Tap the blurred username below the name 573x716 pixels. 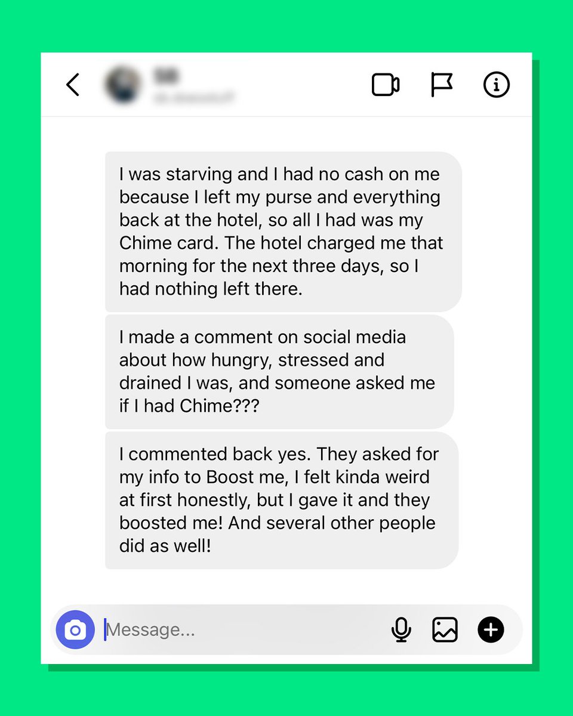point(195,97)
